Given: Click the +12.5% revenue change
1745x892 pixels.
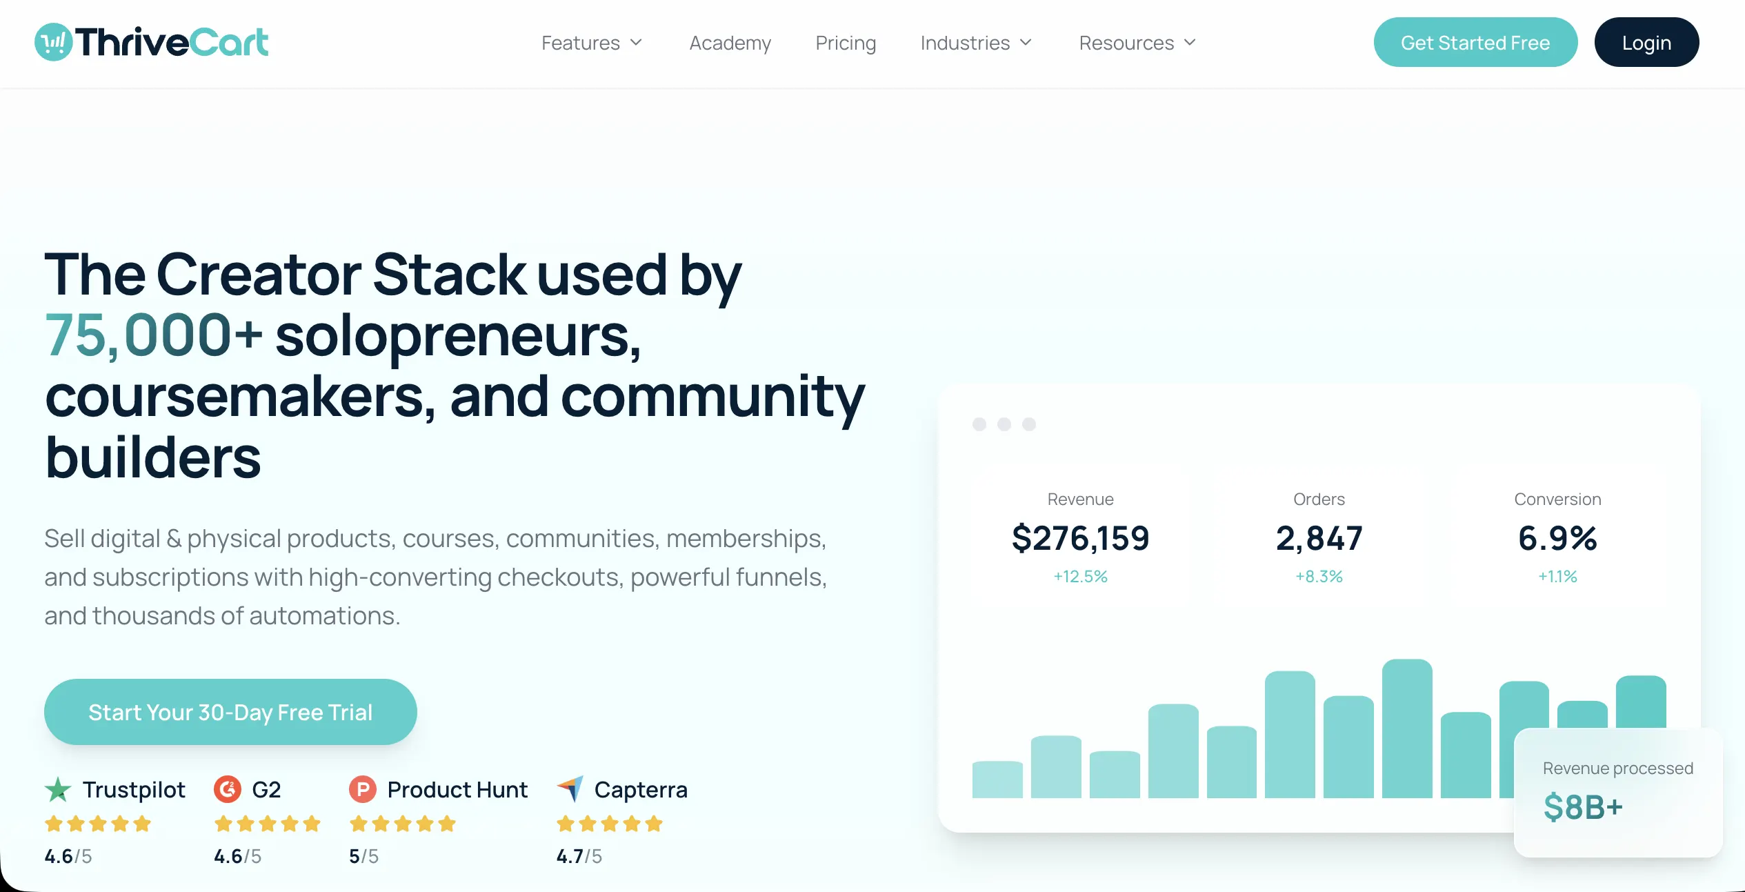Looking at the screenshot, I should (x=1080, y=576).
